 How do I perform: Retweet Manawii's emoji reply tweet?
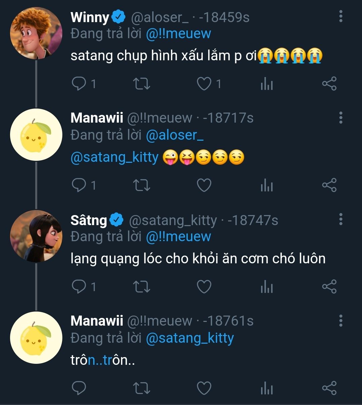(x=141, y=185)
